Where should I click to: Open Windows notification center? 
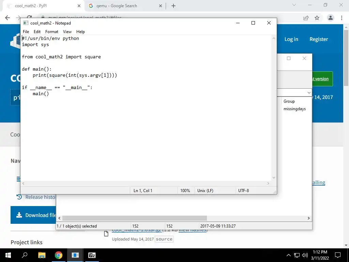point(338,255)
